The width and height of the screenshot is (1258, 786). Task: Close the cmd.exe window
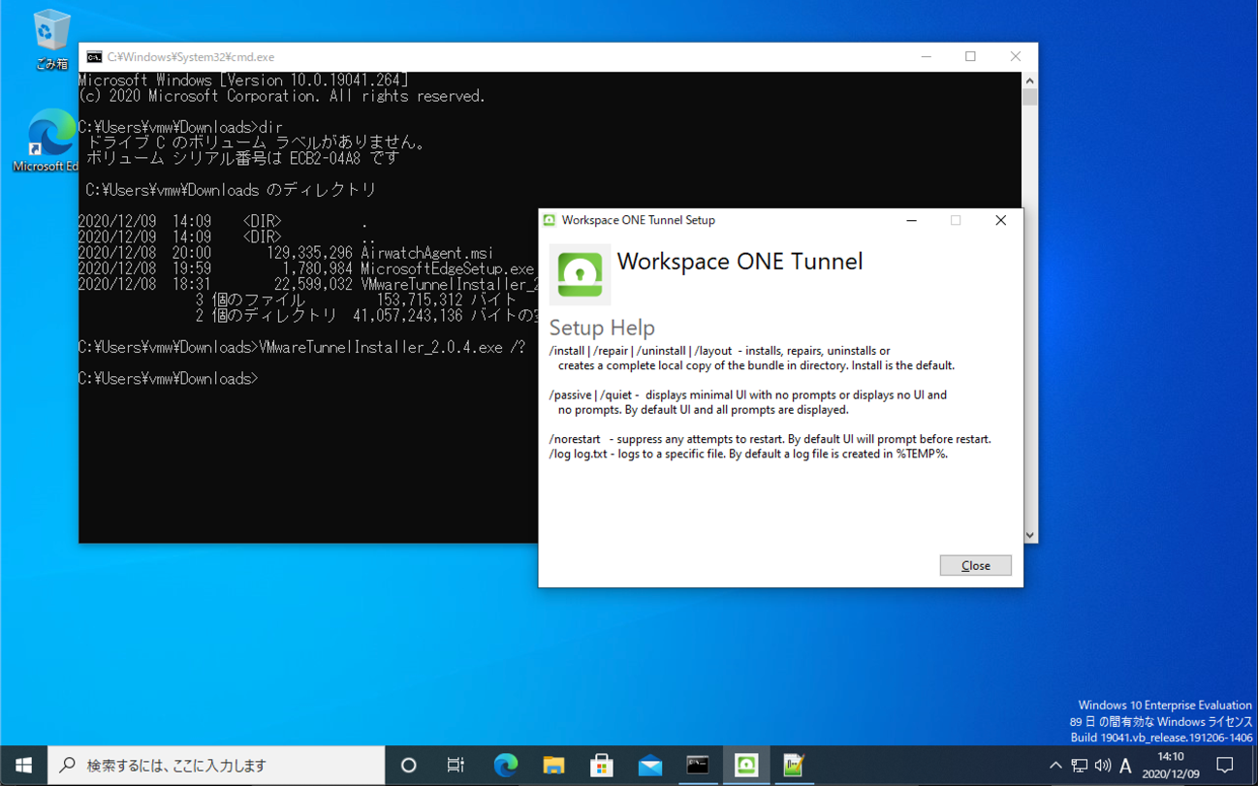point(1015,57)
